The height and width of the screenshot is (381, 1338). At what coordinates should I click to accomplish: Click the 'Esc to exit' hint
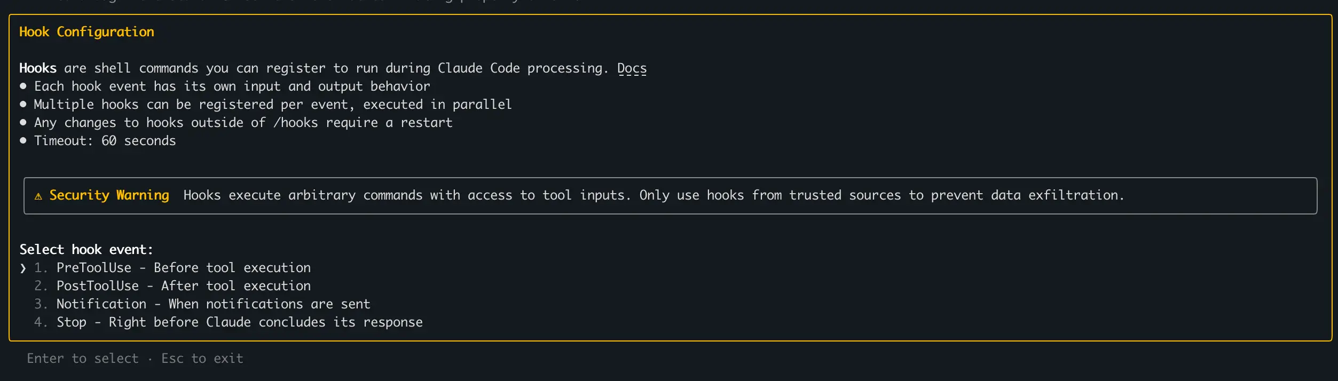pyautogui.click(x=202, y=359)
